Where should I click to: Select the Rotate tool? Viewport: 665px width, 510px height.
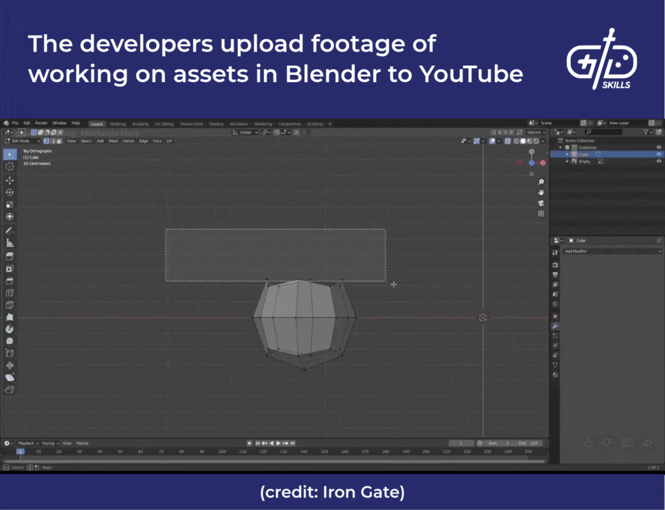tap(9, 192)
